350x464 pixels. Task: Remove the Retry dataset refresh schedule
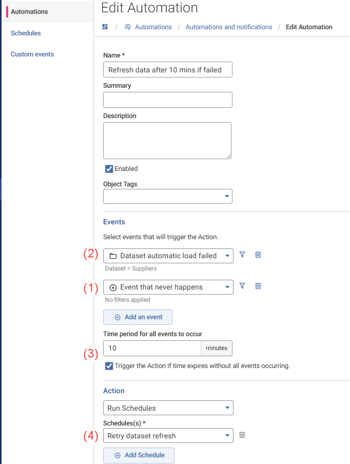242,435
